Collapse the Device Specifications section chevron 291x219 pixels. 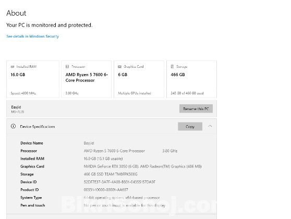tap(210, 126)
